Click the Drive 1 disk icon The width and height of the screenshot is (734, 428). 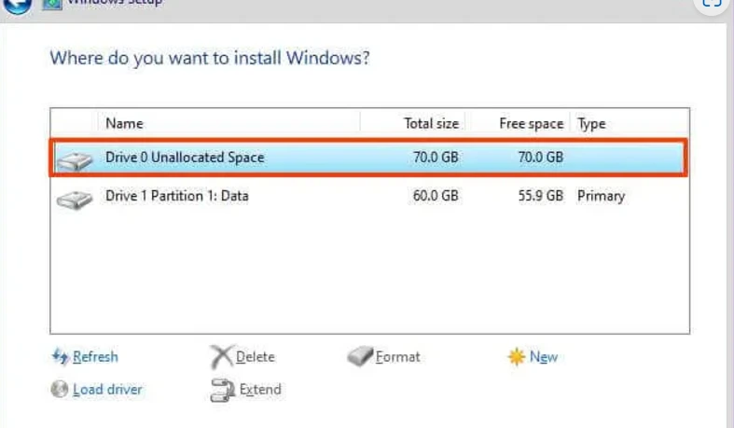pyautogui.click(x=75, y=200)
